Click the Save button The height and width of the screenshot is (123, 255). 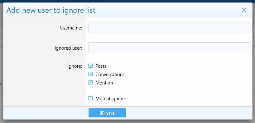(107, 113)
